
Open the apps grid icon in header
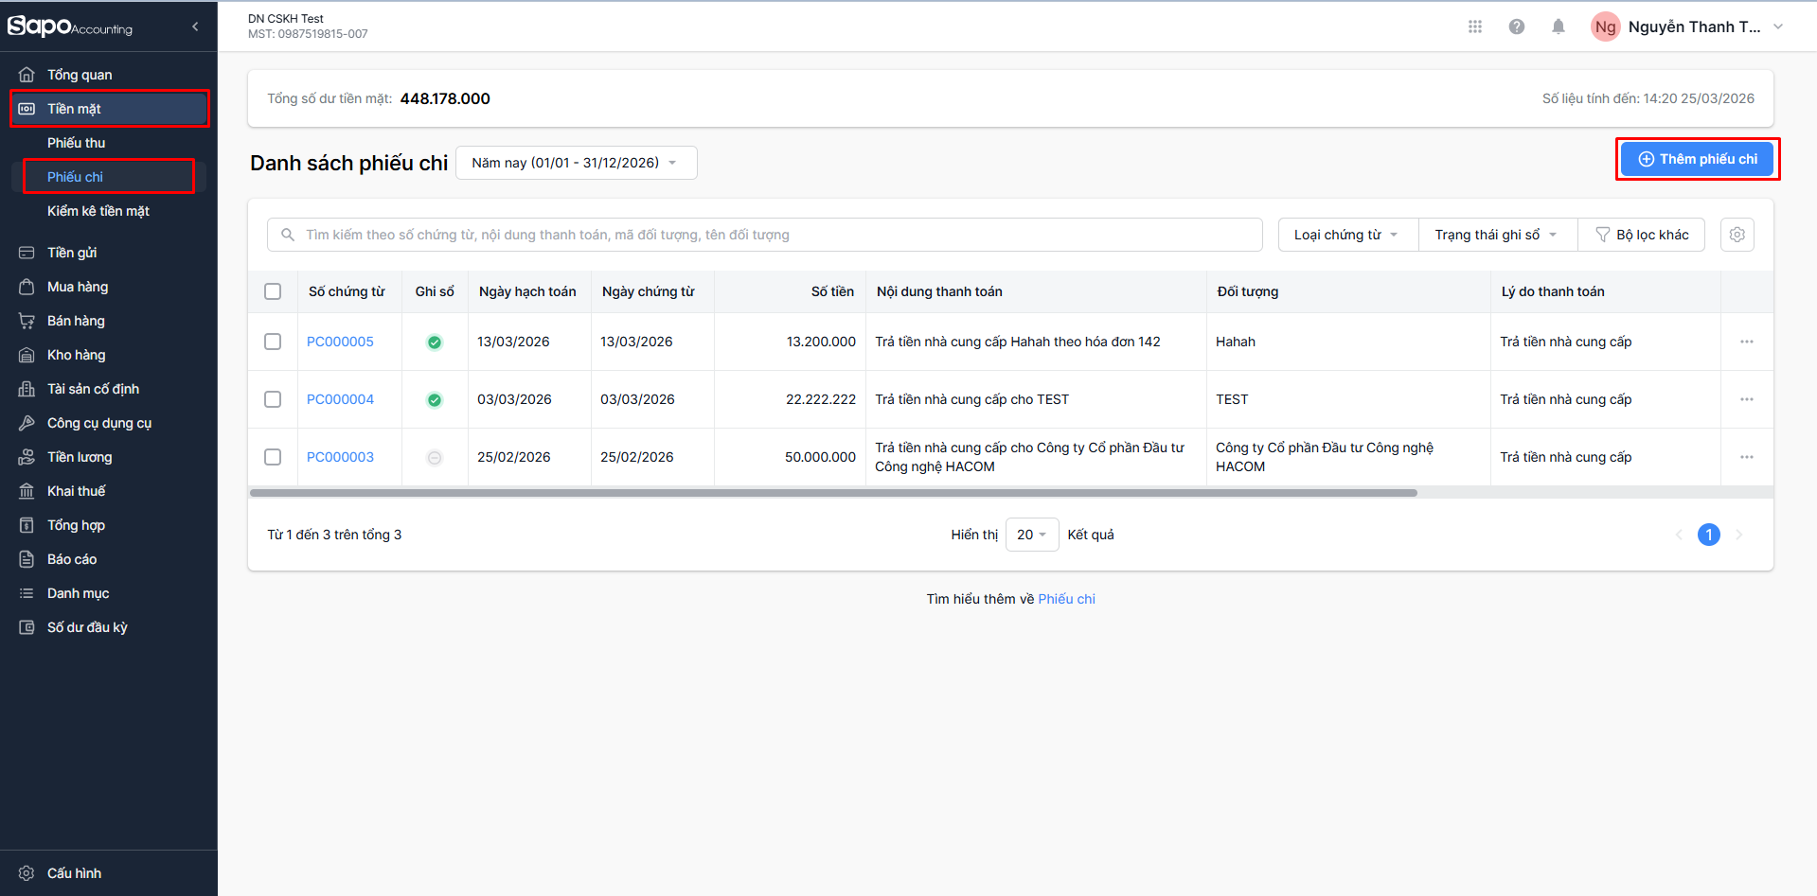pyautogui.click(x=1474, y=26)
